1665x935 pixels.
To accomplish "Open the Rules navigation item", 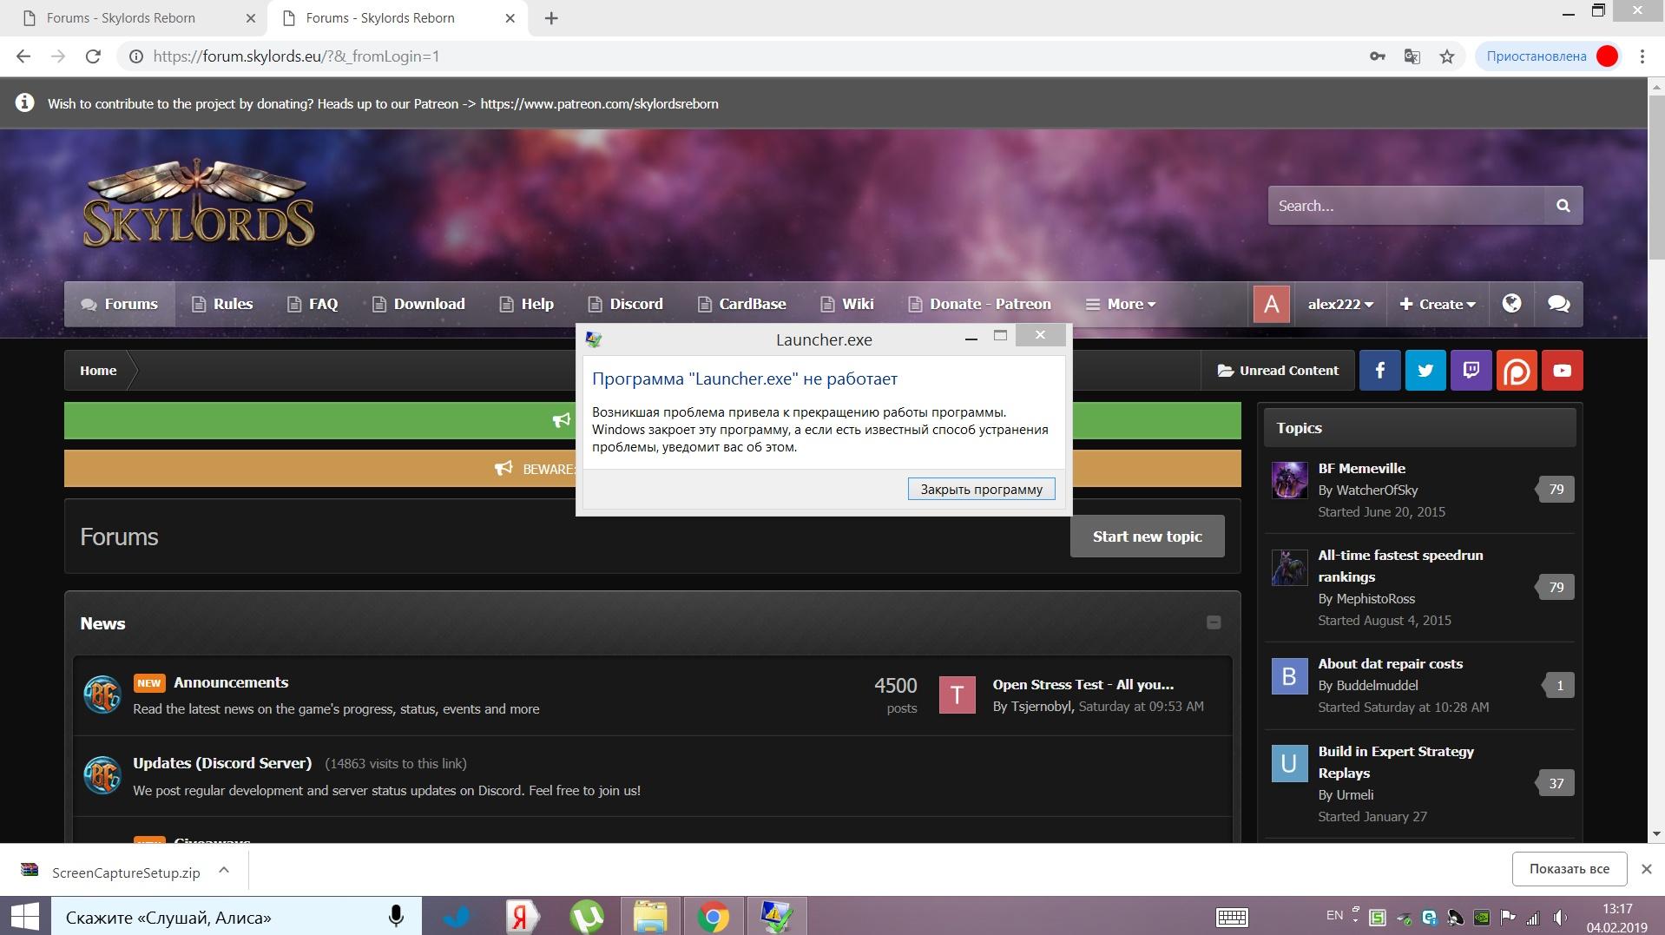I will [x=222, y=304].
